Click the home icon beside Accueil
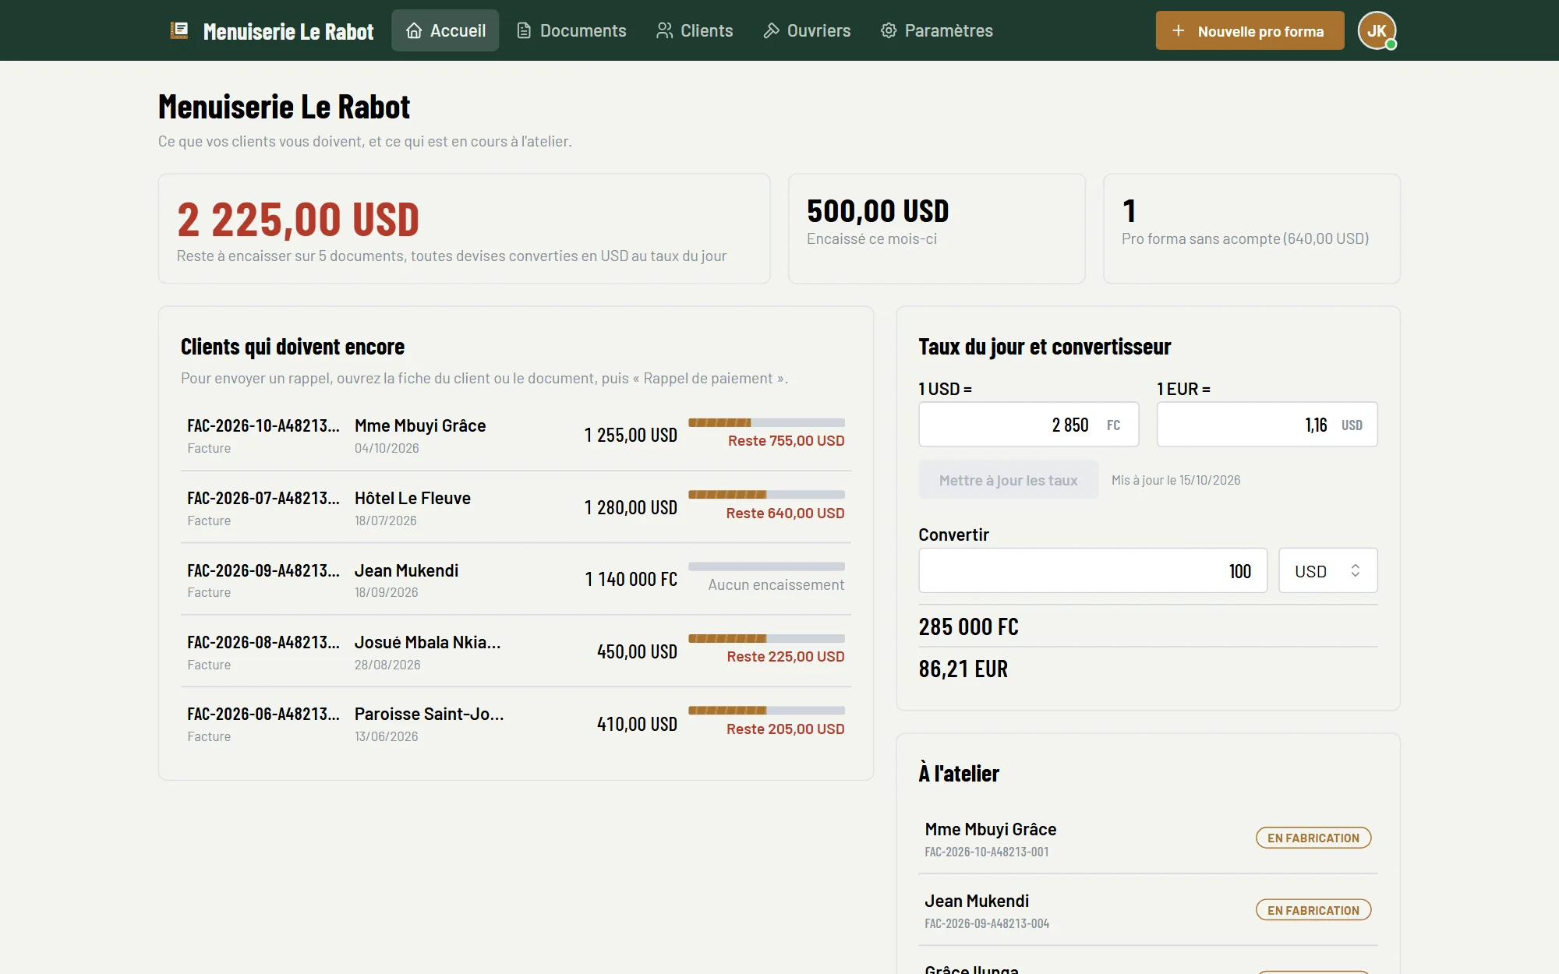Image resolution: width=1559 pixels, height=974 pixels. click(414, 30)
